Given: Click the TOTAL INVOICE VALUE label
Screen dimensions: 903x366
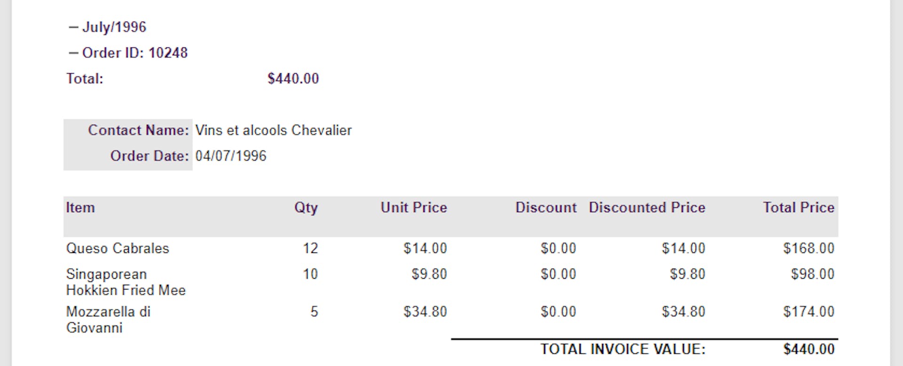Looking at the screenshot, I should point(623,349).
